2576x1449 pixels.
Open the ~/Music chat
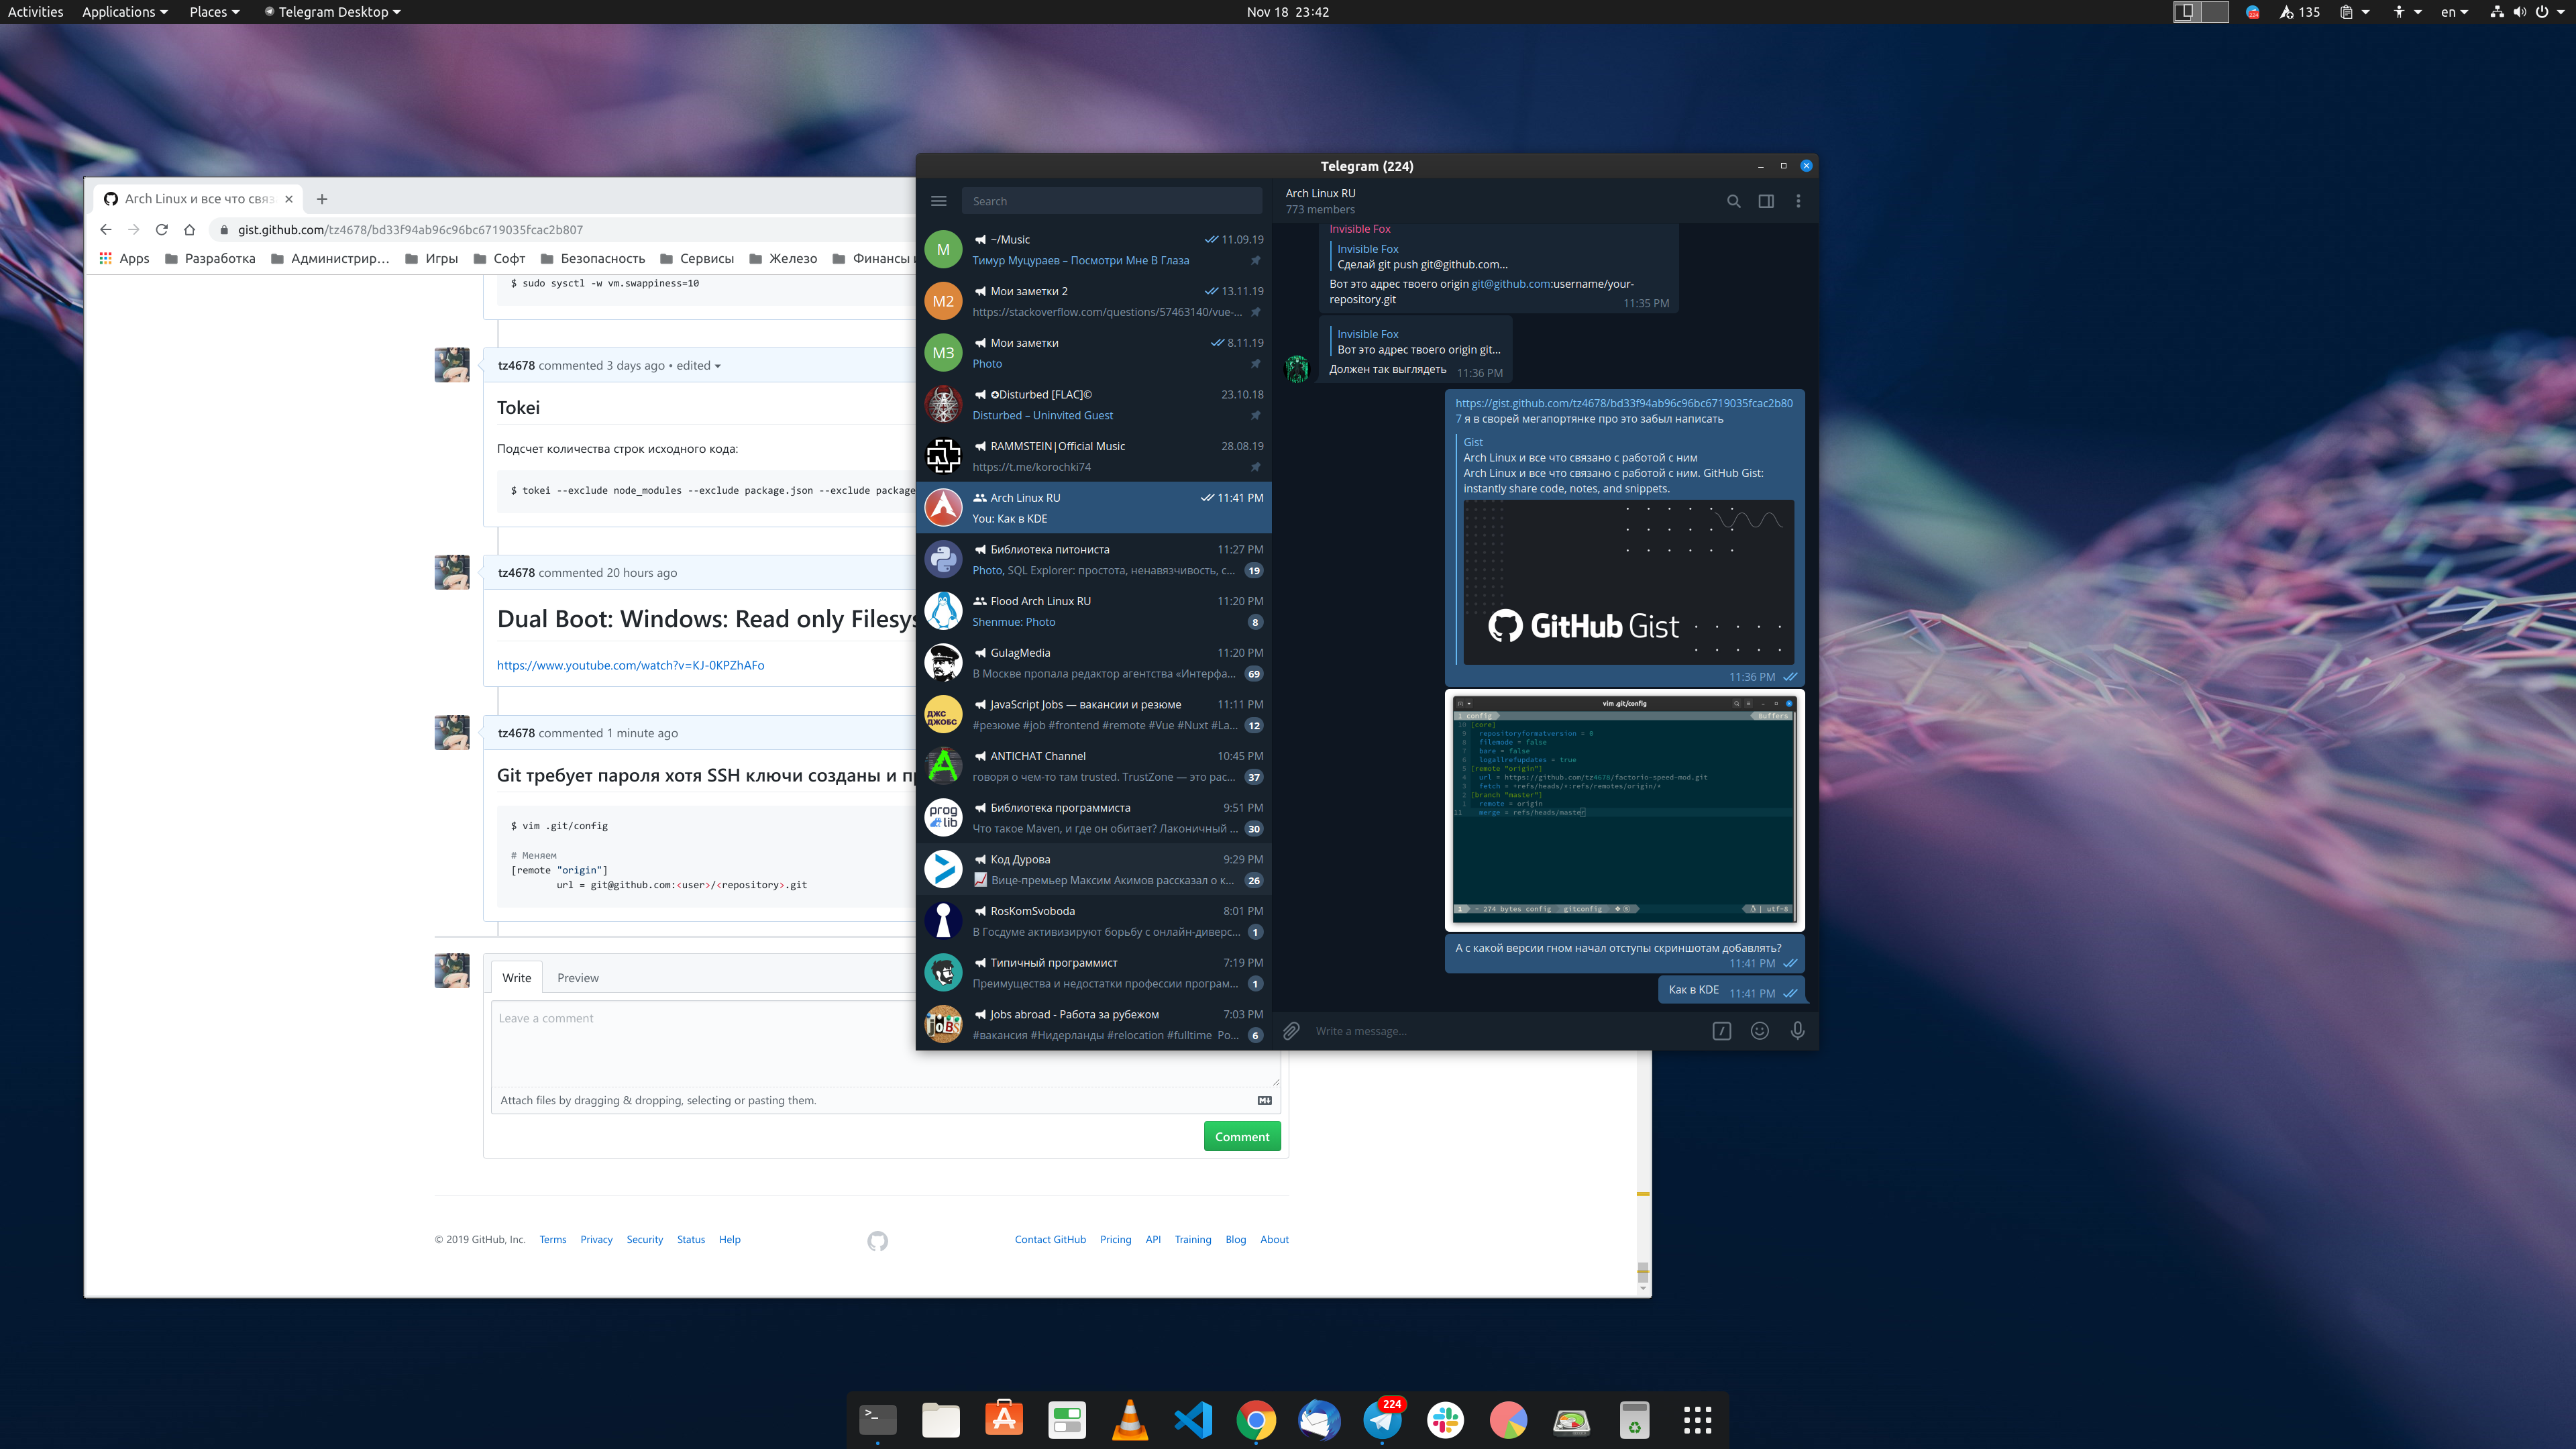point(1094,250)
